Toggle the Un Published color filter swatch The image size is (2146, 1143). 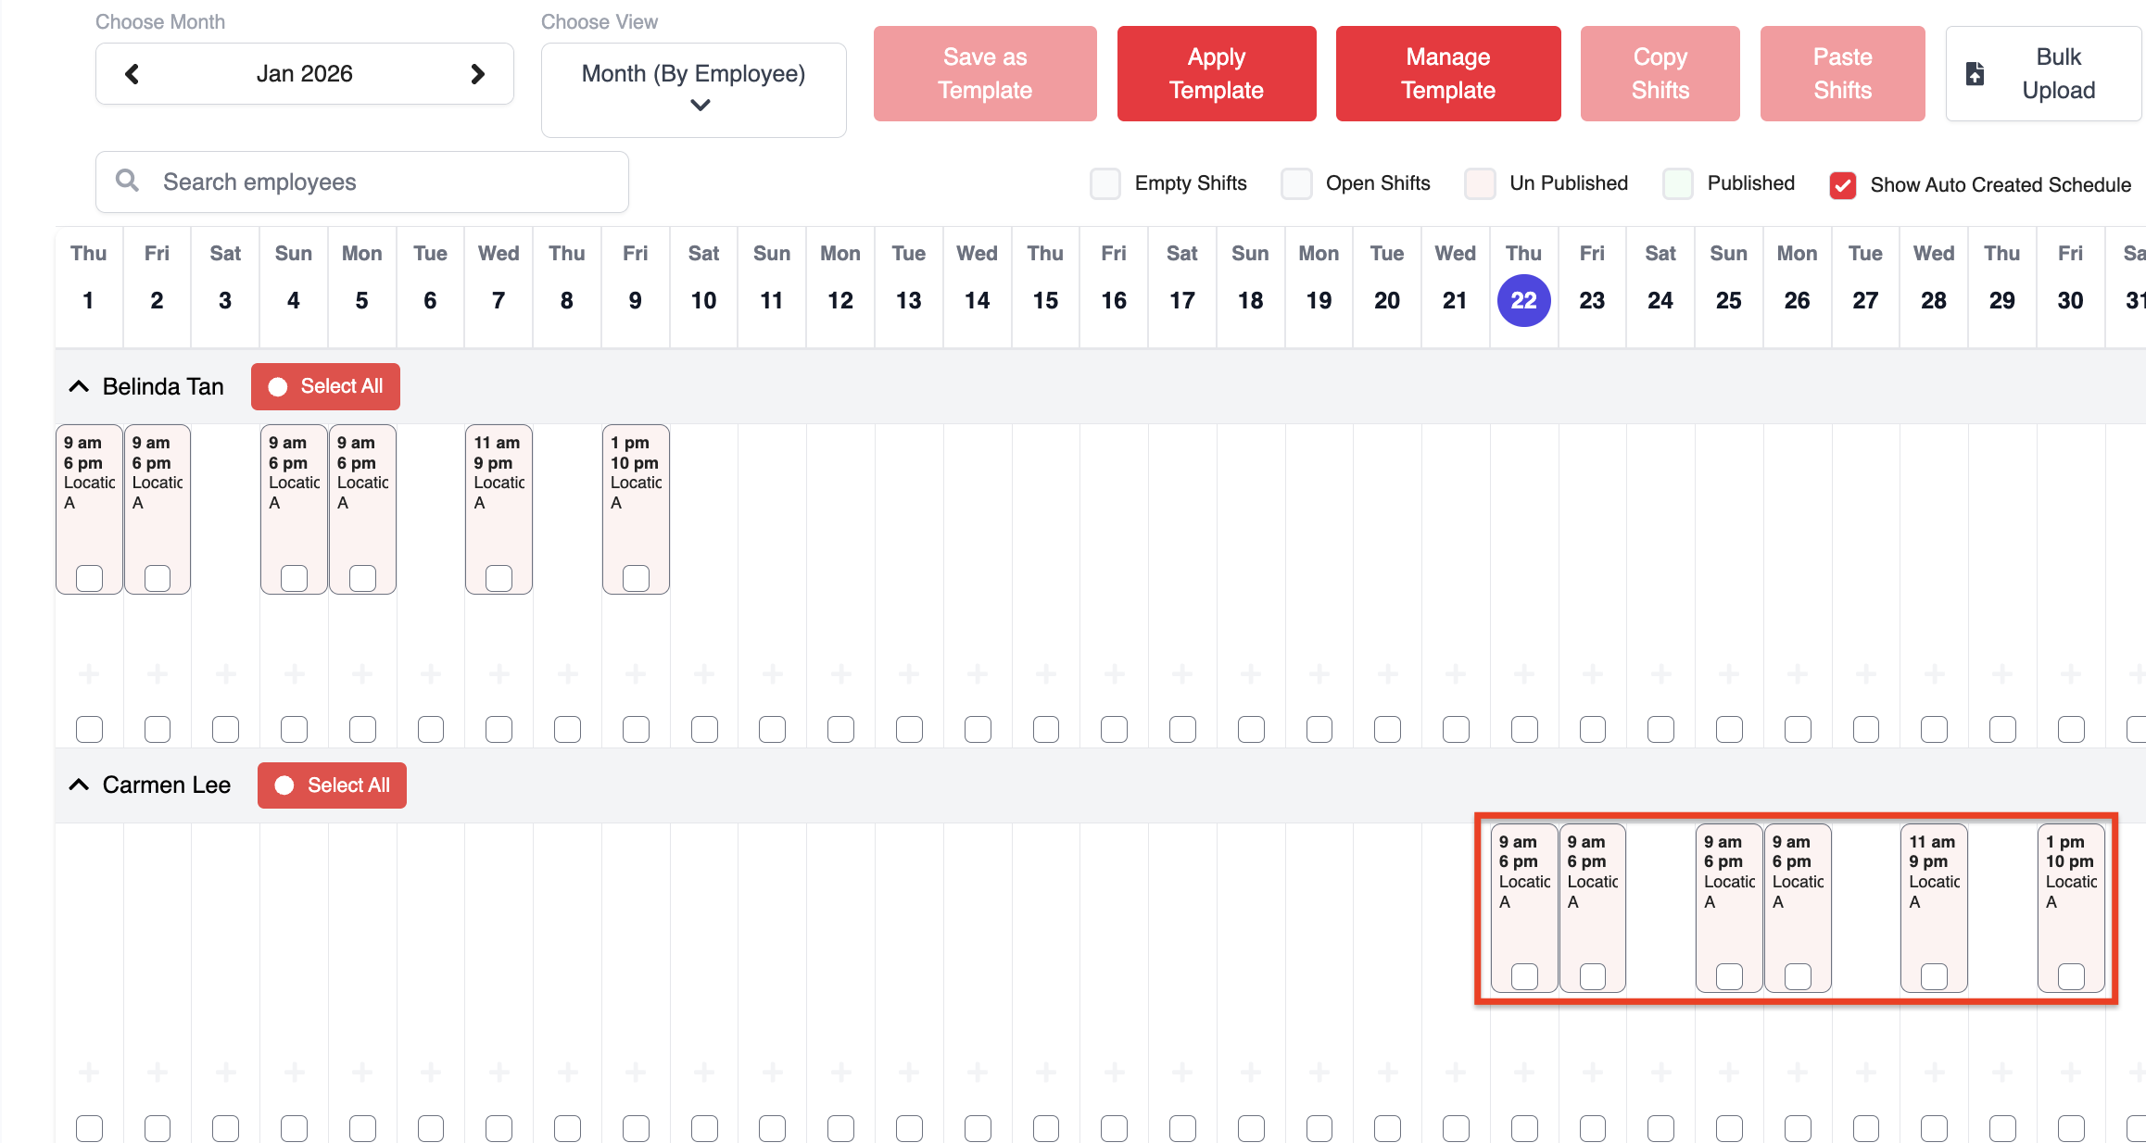click(1480, 183)
